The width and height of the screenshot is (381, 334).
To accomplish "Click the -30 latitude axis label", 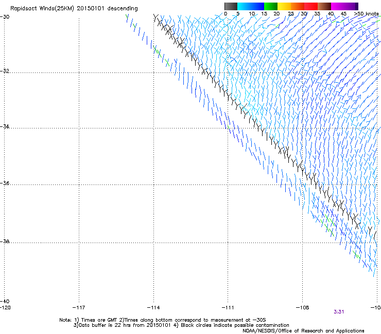I will pyautogui.click(x=5, y=17).
